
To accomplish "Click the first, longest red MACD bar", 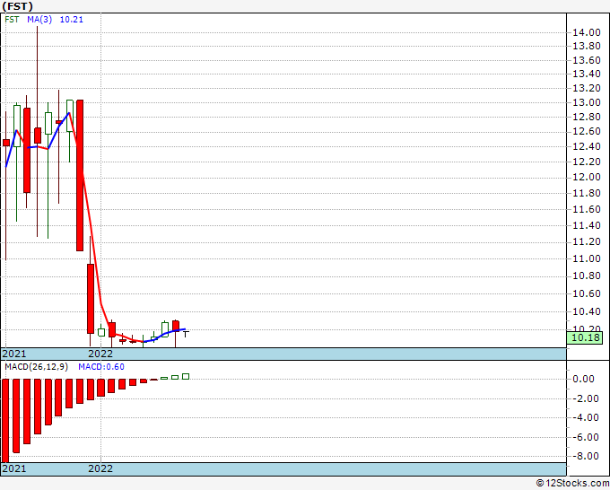I will 5,420.
